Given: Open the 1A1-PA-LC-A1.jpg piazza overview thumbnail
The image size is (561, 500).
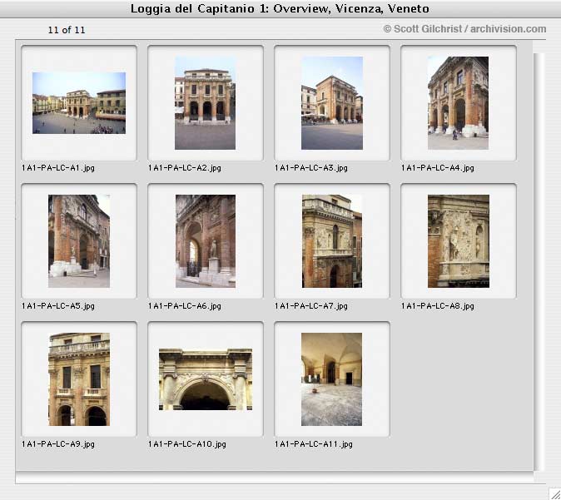Looking at the screenshot, I should click(x=79, y=103).
